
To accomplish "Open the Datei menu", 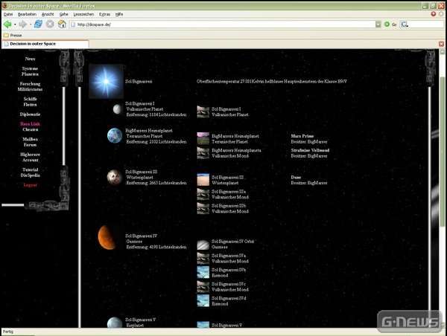I will [8, 14].
